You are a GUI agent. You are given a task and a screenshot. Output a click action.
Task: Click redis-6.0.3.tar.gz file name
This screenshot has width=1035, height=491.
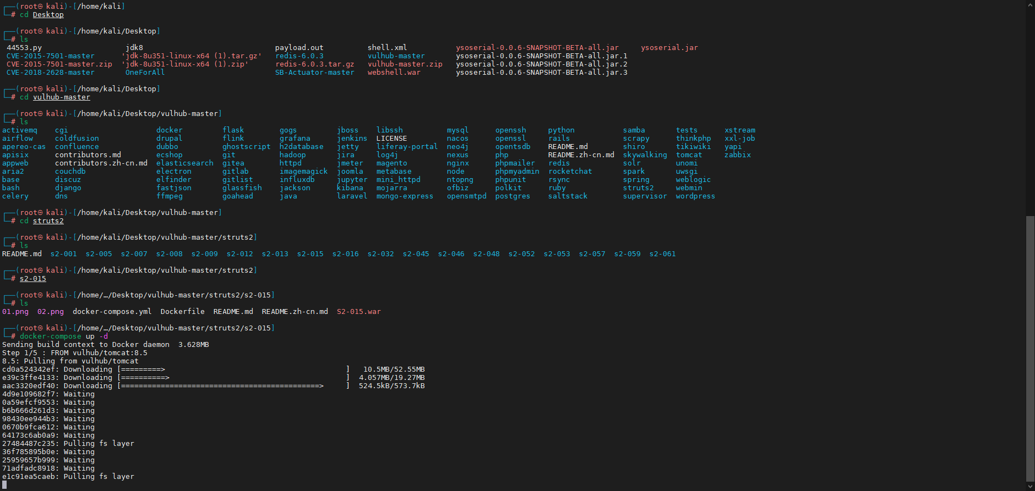tap(315, 64)
